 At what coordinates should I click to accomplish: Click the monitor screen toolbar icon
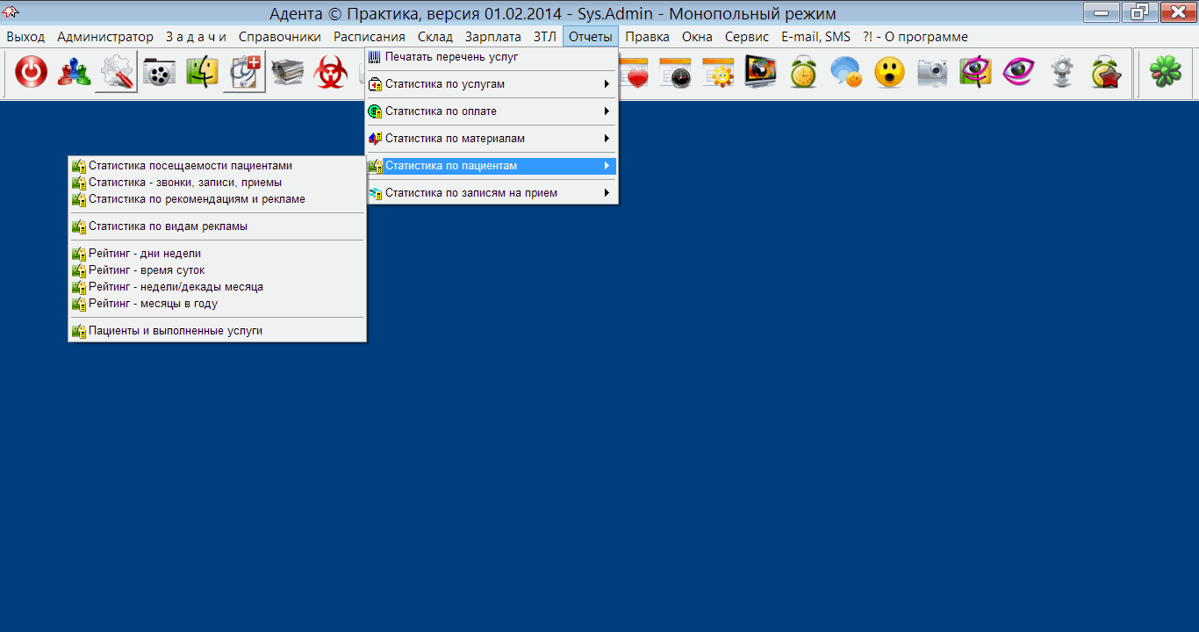point(760,73)
